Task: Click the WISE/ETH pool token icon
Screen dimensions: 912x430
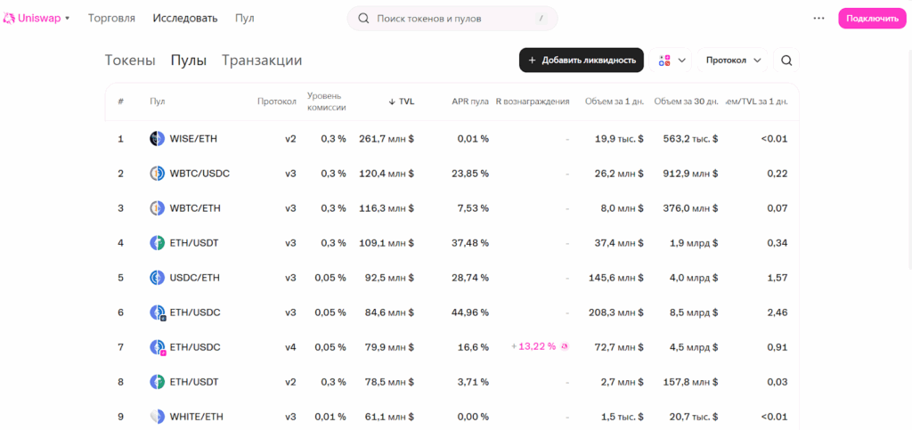Action: click(157, 139)
